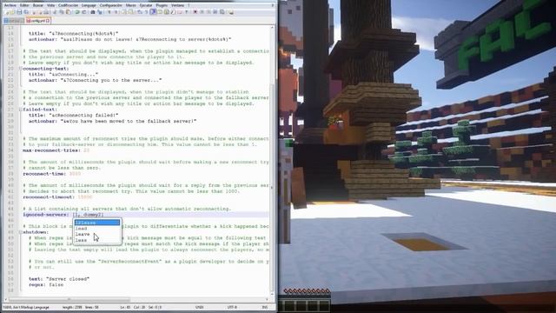Click the language type in status bar

tap(26, 307)
